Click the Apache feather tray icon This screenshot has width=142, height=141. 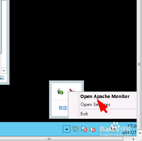pyautogui.click(x=72, y=90)
